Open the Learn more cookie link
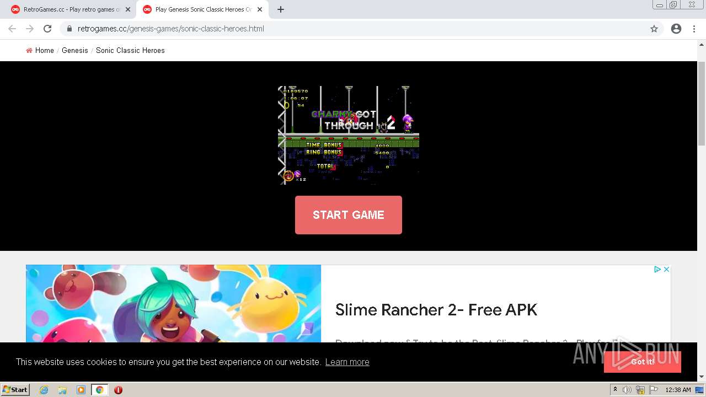Image resolution: width=706 pixels, height=397 pixels. pyautogui.click(x=347, y=362)
